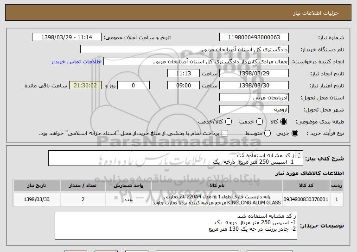The width and height of the screenshot is (357, 252).
Task: Click the KINGLONG ALUM GLASS product name cell
Action: (x=217, y=199)
